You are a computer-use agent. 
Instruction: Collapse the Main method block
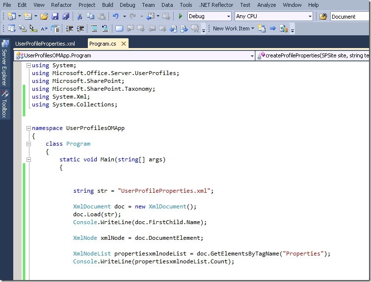28,159
